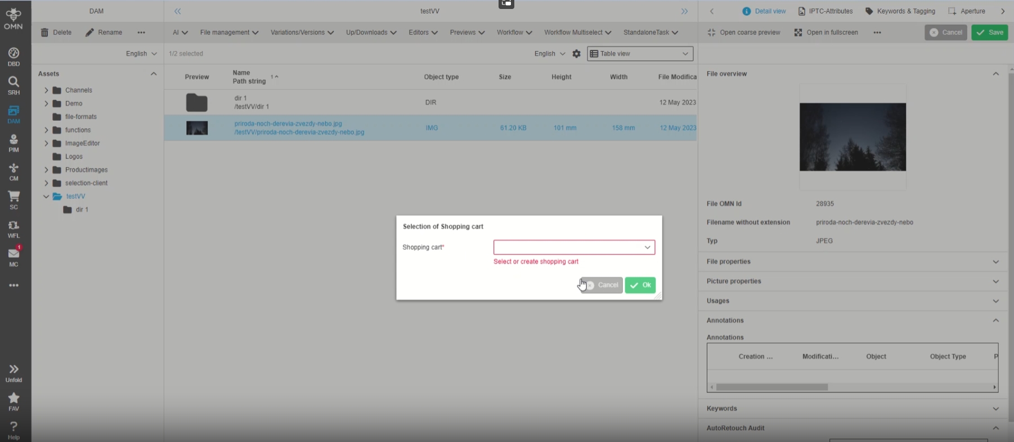Open table settings gear icon
Viewport: 1014px width, 442px height.
coord(576,54)
